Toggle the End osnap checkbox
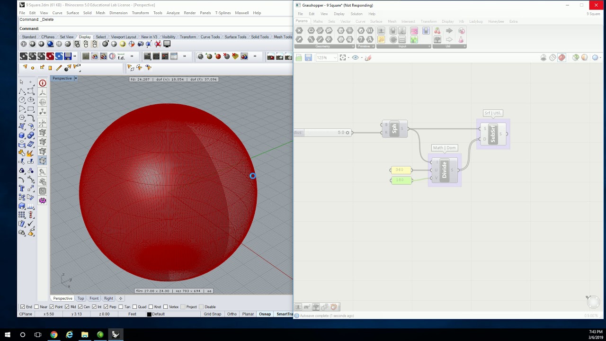Viewport: 606px width, 341px height. (22, 307)
